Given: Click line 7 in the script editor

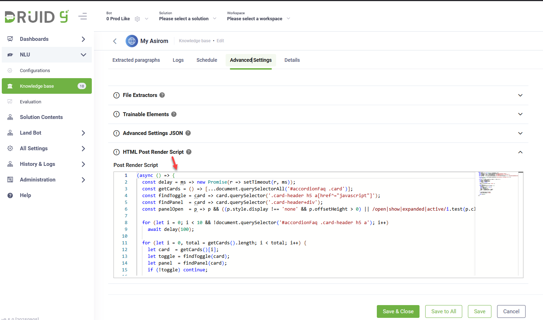Looking at the screenshot, I should pyautogui.click(x=249, y=216).
